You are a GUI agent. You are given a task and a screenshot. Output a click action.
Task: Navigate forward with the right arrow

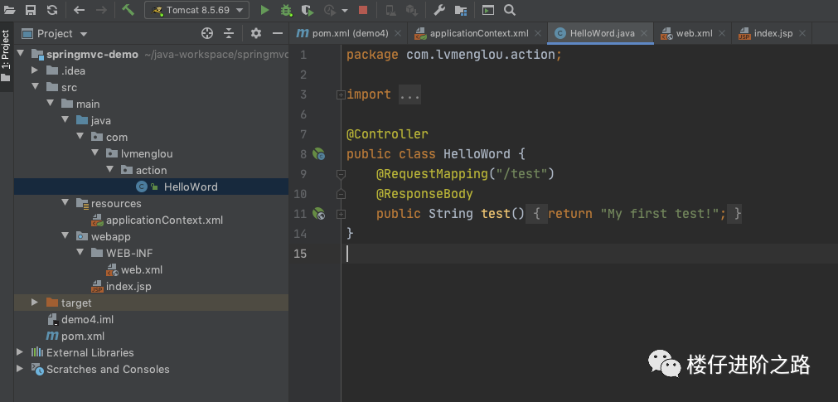pos(101,10)
